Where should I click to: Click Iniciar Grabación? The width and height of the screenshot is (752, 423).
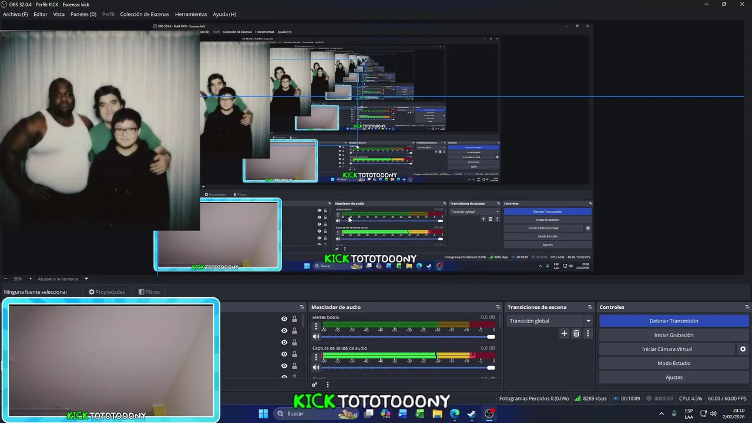674,335
